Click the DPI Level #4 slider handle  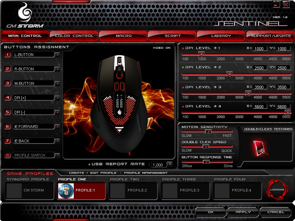[288, 113]
